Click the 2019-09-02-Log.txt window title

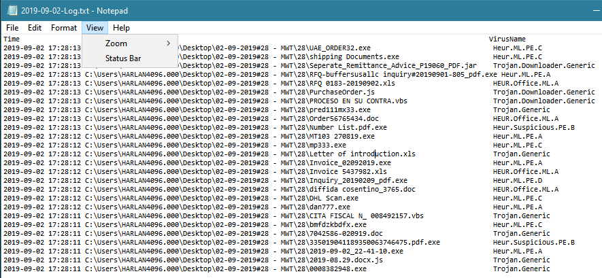tap(74, 11)
